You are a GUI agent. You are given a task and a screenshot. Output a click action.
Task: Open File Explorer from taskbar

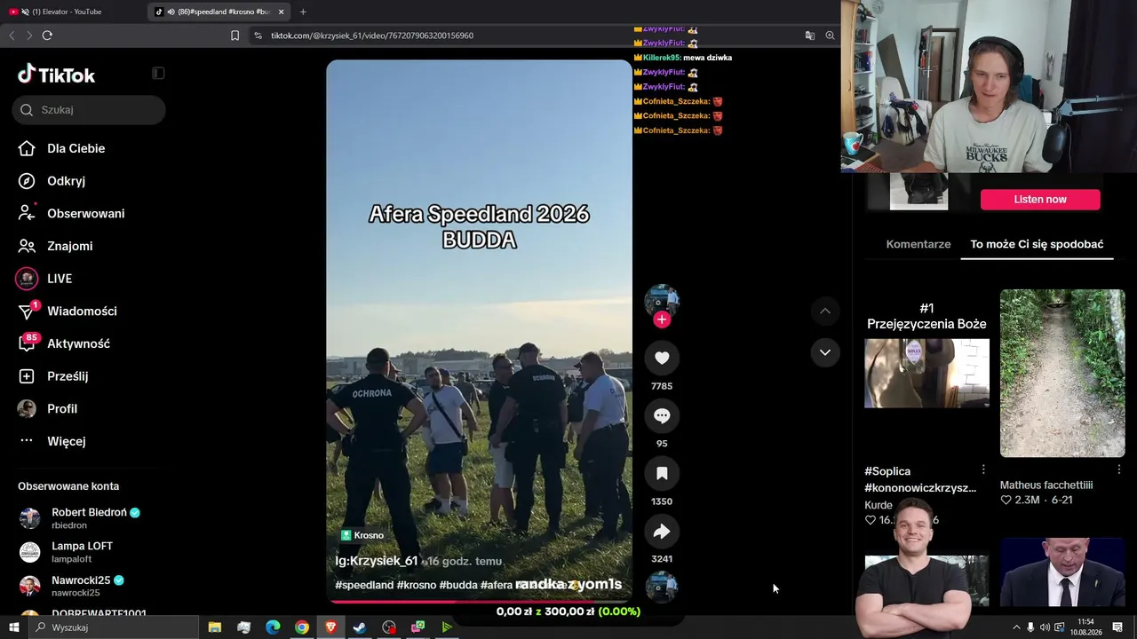coord(215,627)
